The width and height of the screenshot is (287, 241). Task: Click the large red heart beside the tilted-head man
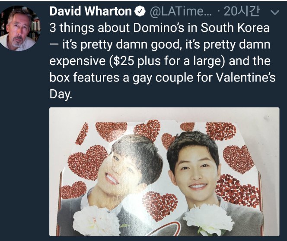(86, 163)
